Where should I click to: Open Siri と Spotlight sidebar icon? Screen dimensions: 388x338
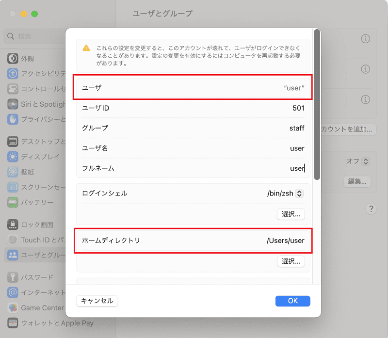point(13,104)
